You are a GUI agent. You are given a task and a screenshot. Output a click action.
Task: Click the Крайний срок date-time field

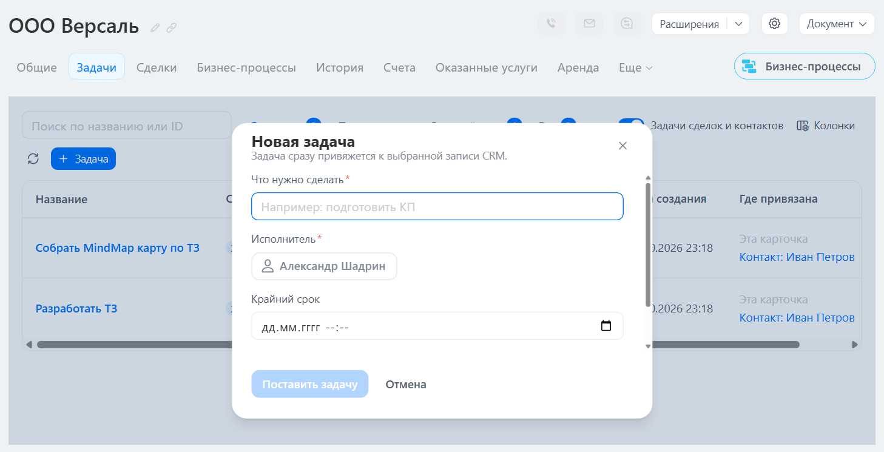(437, 326)
